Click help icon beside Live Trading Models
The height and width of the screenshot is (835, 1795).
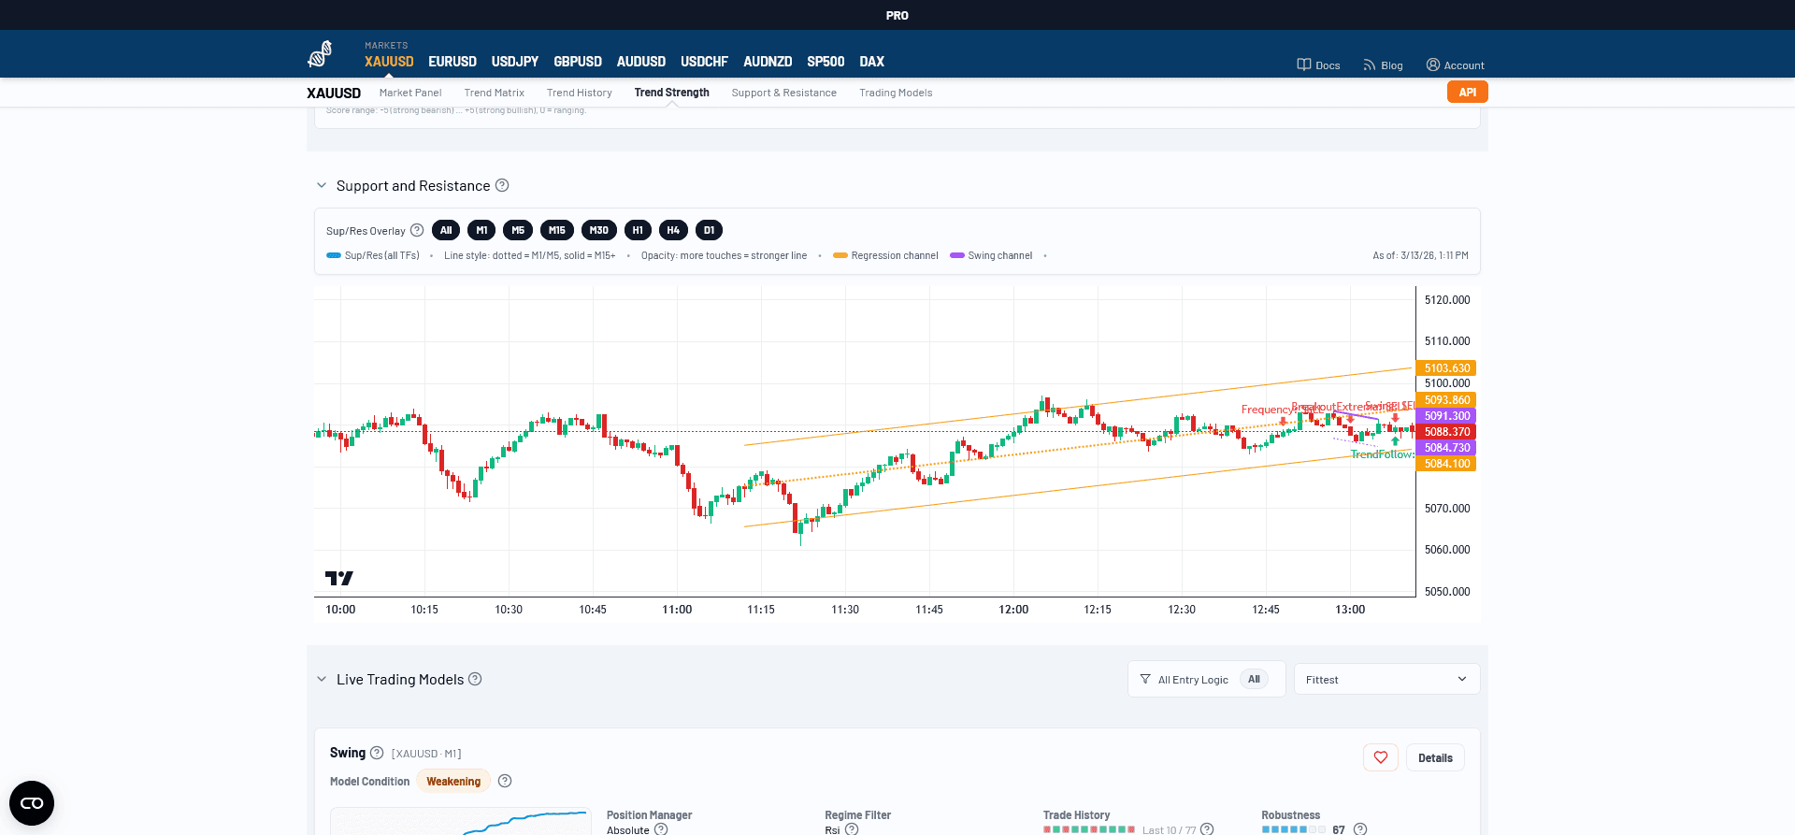[475, 679]
